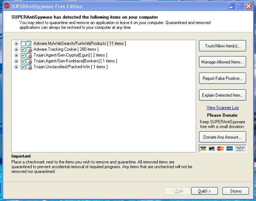The width and height of the screenshot is (256, 201).
Task: Click the threat icon beside Trojan.Unclassified/Packed-Win
Action: [x=29, y=67]
